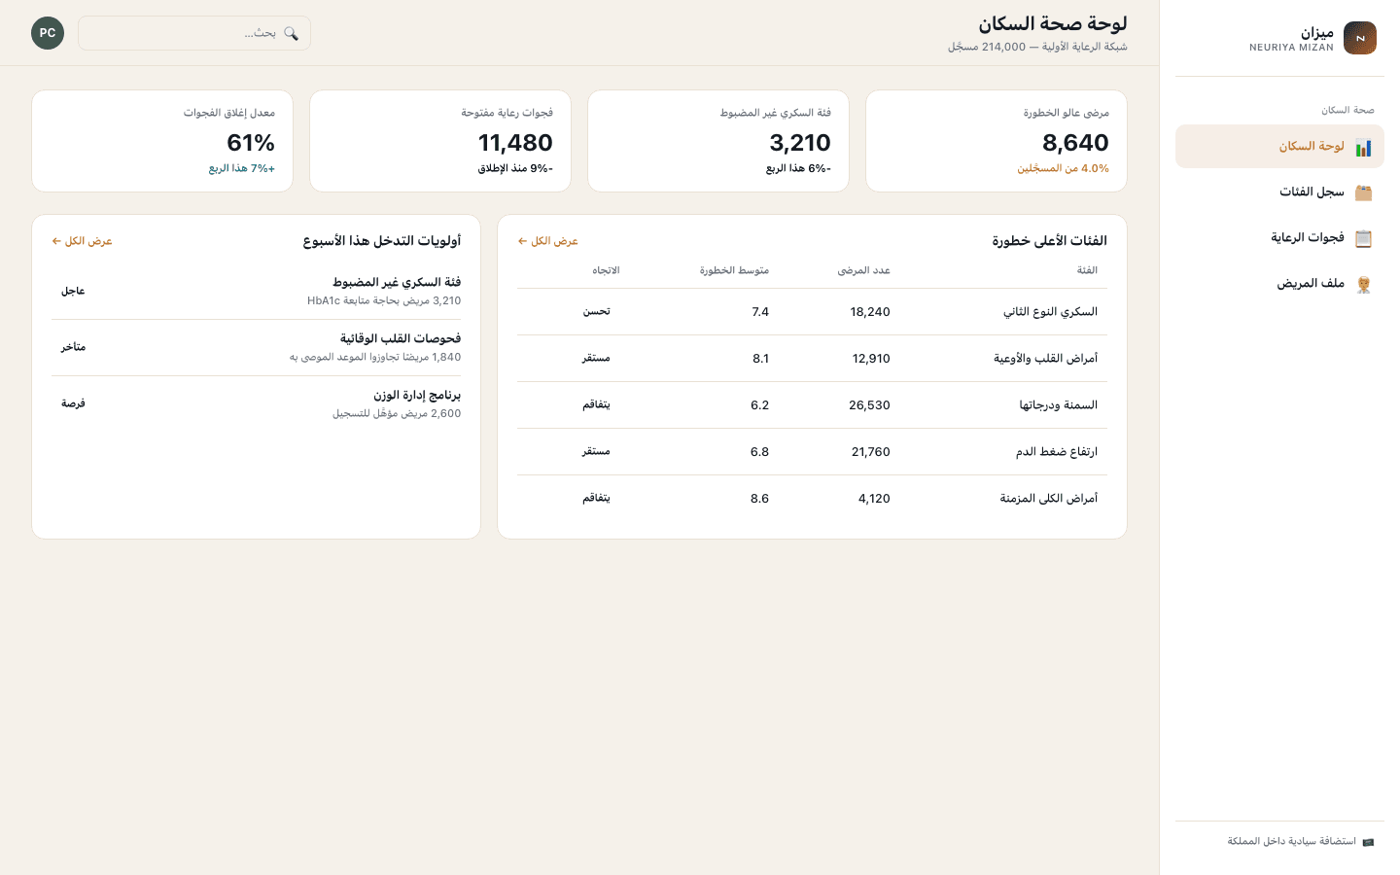Open priority برنامج إدارة الوزن
The image size is (1400, 875).
257,404
